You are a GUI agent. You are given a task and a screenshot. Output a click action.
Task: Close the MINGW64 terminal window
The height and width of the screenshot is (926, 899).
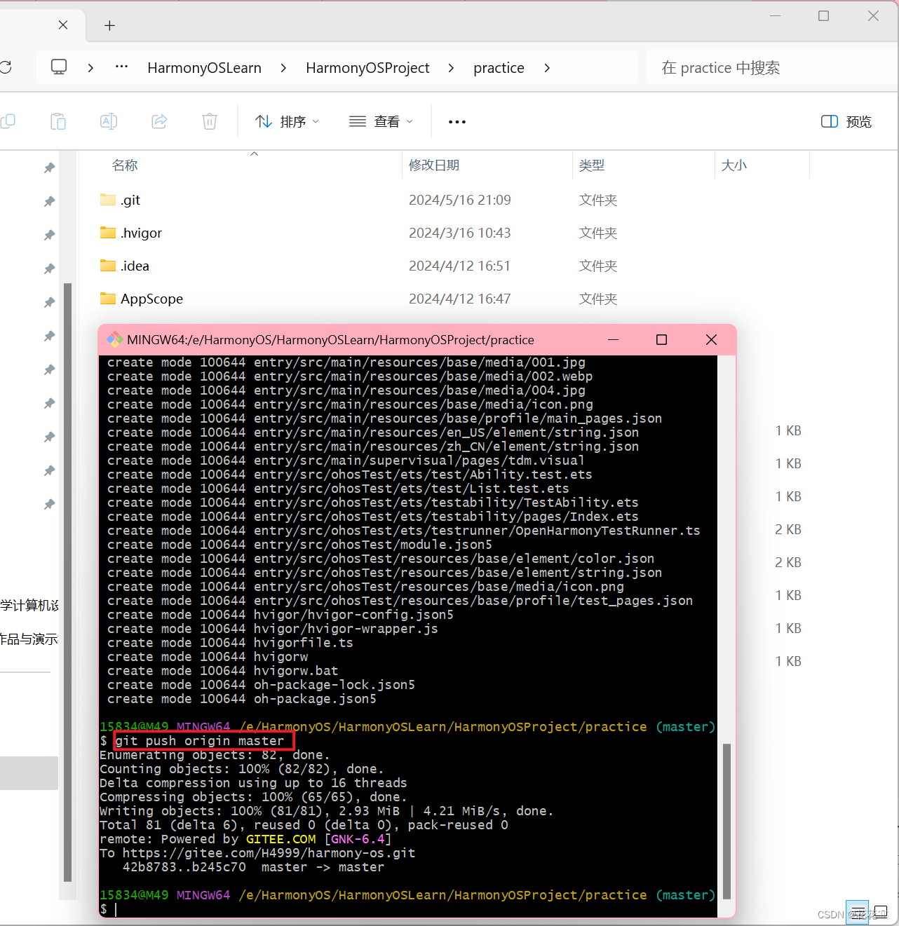[x=711, y=339]
